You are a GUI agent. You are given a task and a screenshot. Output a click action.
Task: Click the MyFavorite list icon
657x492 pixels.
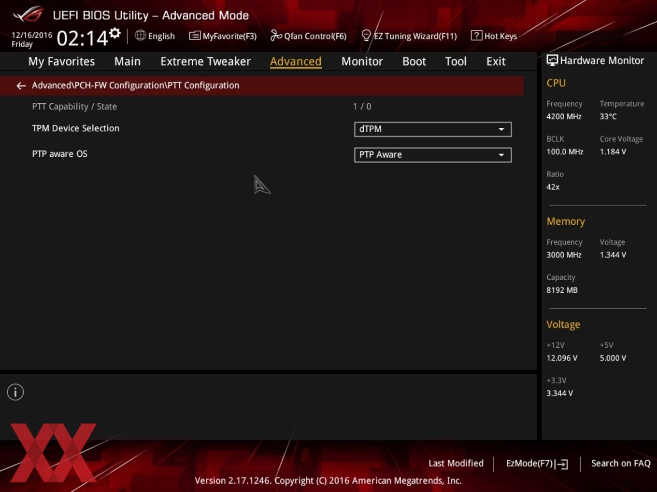tap(195, 35)
